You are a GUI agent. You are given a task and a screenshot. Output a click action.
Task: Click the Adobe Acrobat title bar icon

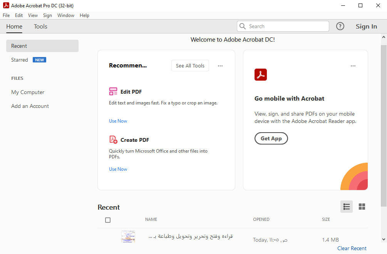tap(6, 5)
